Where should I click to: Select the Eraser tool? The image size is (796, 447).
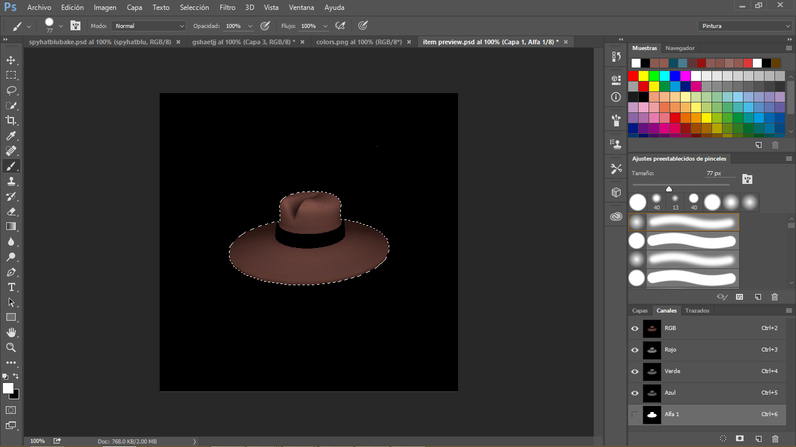pyautogui.click(x=11, y=211)
